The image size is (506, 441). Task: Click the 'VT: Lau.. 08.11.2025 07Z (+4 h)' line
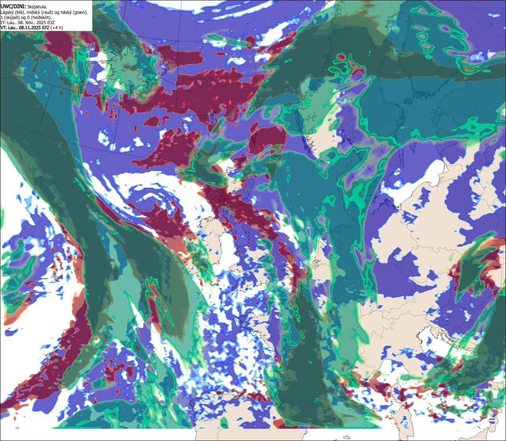(32, 28)
